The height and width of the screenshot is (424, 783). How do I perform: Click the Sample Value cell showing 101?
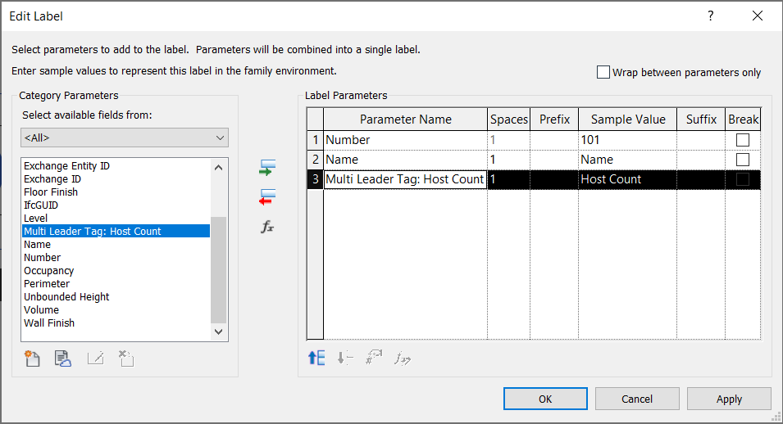pos(627,140)
